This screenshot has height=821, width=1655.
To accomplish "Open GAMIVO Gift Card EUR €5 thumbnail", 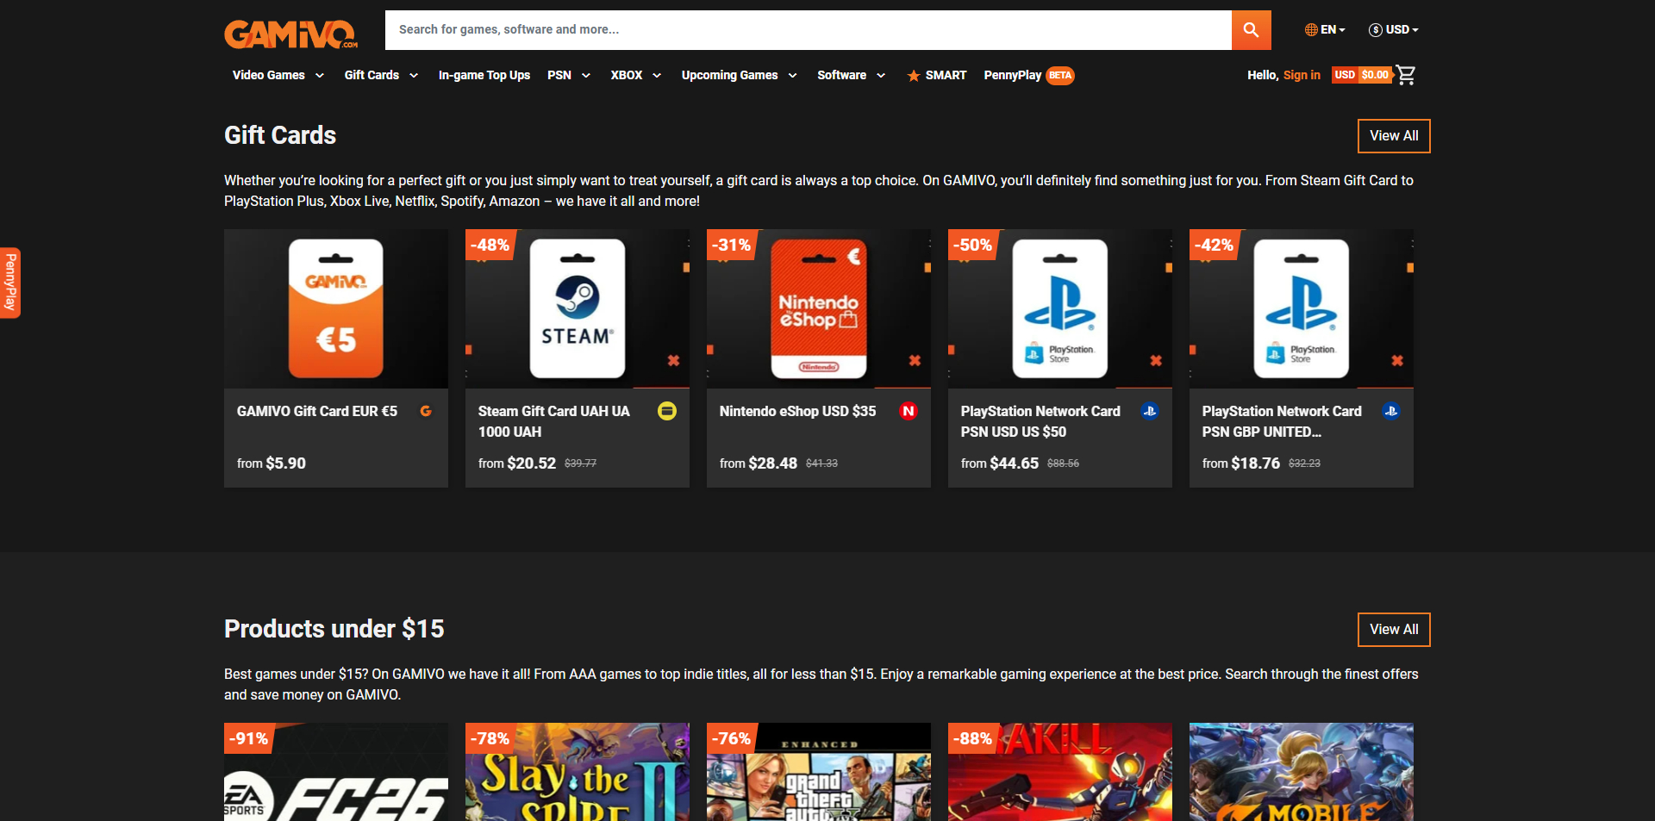I will pyautogui.click(x=336, y=308).
